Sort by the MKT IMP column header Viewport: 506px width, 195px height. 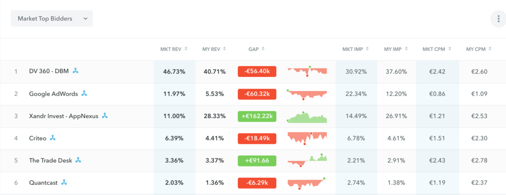click(355, 49)
